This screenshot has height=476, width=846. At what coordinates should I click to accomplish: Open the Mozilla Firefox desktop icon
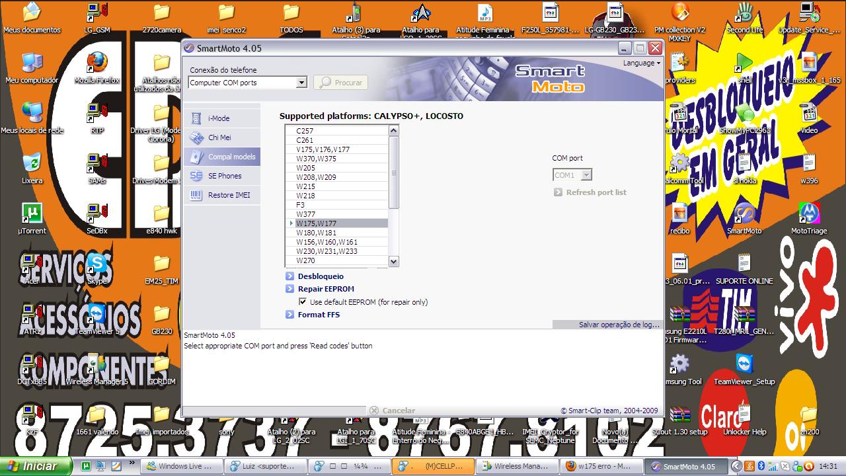coord(97,69)
